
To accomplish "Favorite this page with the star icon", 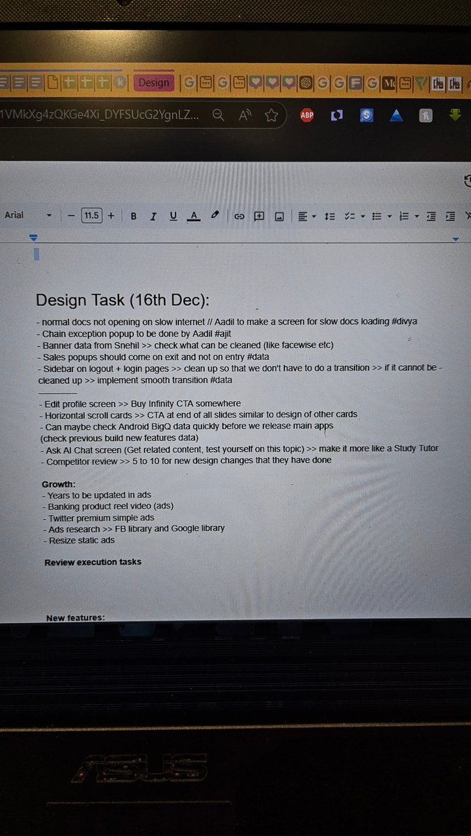I will pos(271,115).
